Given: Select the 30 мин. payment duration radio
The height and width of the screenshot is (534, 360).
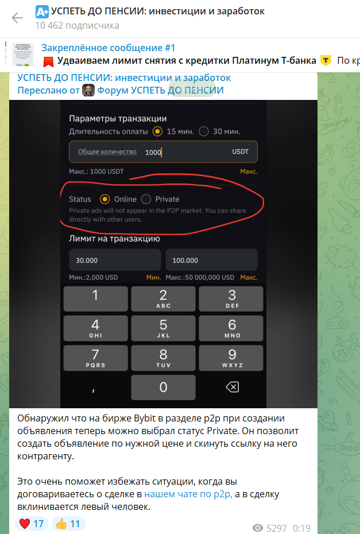Looking at the screenshot, I should click(204, 131).
